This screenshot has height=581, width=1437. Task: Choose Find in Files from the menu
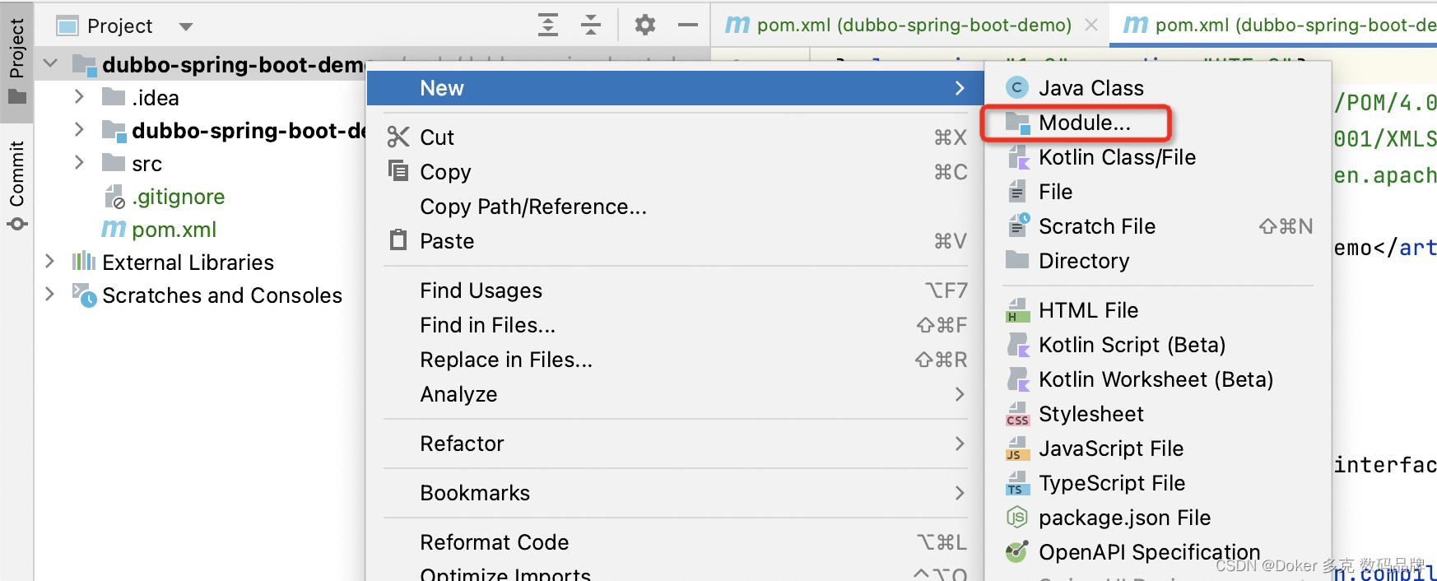point(486,324)
